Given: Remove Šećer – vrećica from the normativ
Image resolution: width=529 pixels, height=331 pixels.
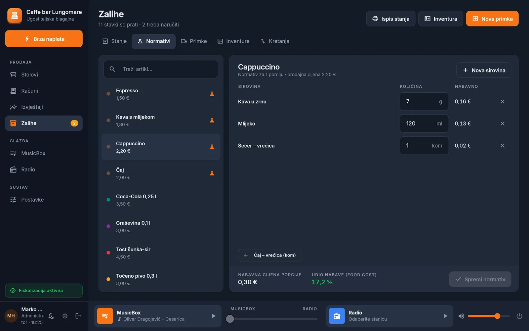Looking at the screenshot, I should pyautogui.click(x=502, y=146).
